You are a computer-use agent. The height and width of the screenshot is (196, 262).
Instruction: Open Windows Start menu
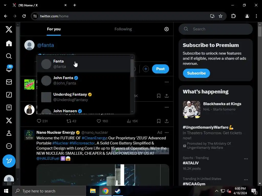tap(6, 191)
